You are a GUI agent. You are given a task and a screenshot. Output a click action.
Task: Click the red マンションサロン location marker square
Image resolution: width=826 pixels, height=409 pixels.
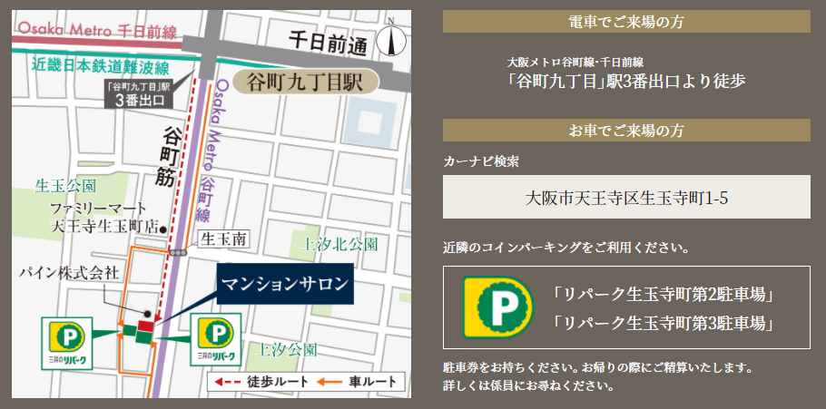(x=146, y=325)
